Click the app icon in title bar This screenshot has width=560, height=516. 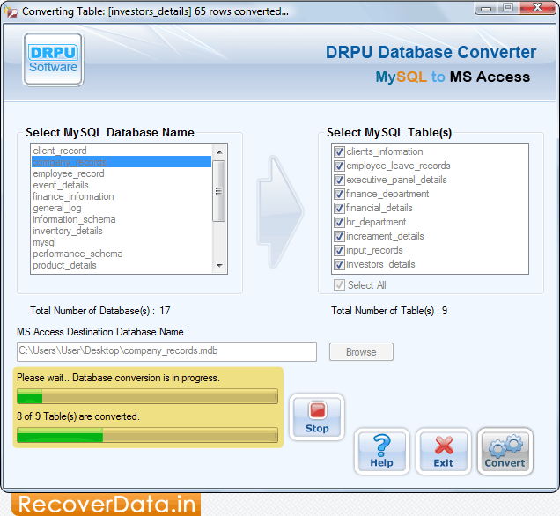point(11,11)
